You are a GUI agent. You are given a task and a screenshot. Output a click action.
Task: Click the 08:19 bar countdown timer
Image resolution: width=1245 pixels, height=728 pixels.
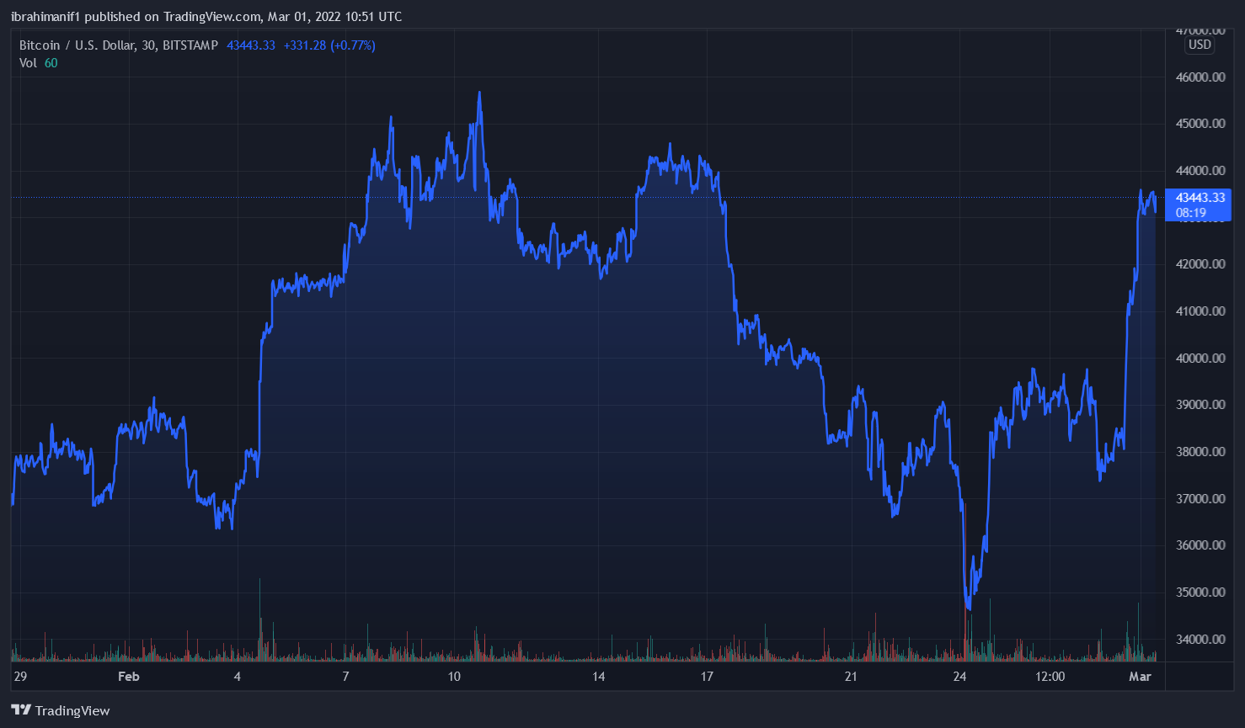(x=1190, y=213)
